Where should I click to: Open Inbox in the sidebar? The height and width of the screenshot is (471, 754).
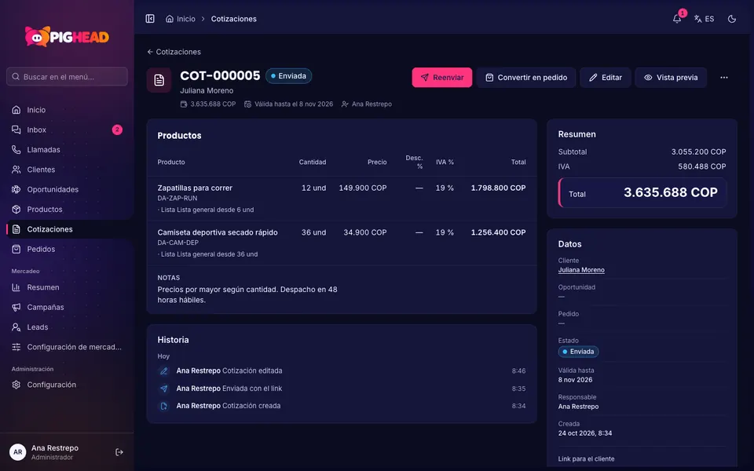pyautogui.click(x=67, y=130)
